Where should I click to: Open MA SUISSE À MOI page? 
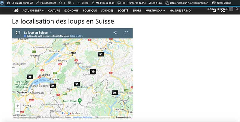point(181,10)
